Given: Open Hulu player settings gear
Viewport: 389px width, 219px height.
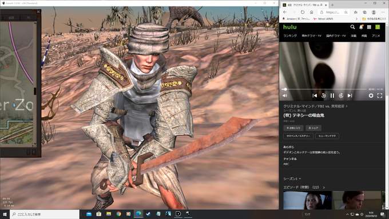Looking at the screenshot, I should [x=371, y=95].
